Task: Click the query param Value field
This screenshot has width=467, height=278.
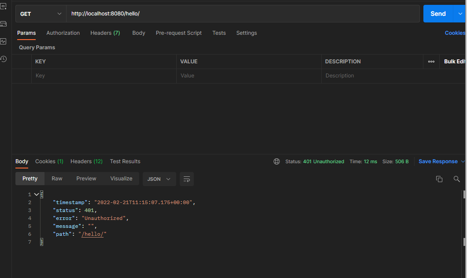Action: click(248, 76)
